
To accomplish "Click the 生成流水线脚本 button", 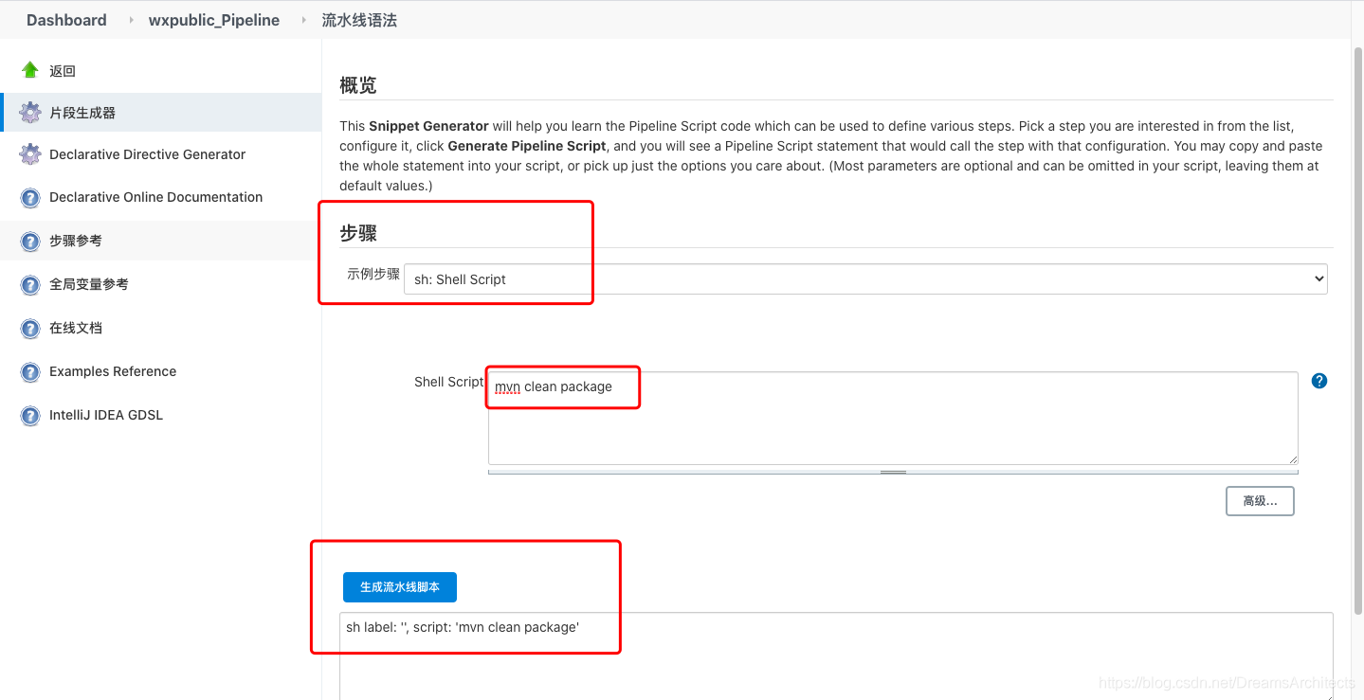I will point(399,587).
